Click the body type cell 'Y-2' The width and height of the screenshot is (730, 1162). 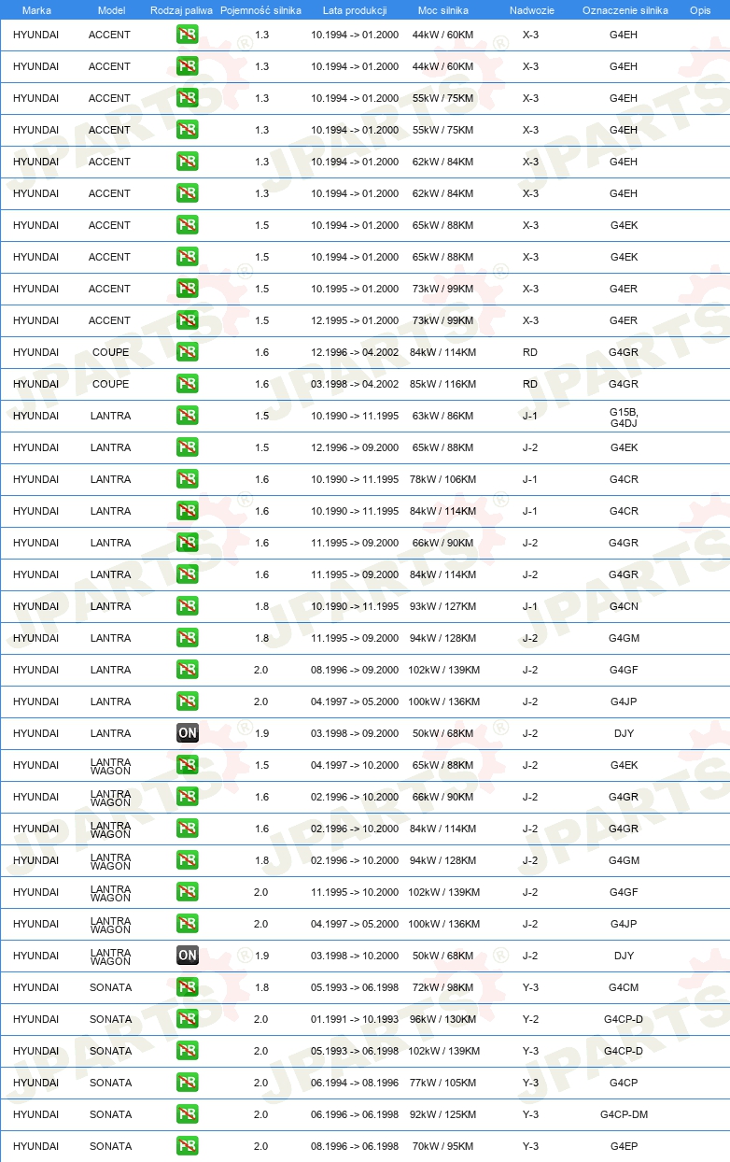click(530, 1019)
